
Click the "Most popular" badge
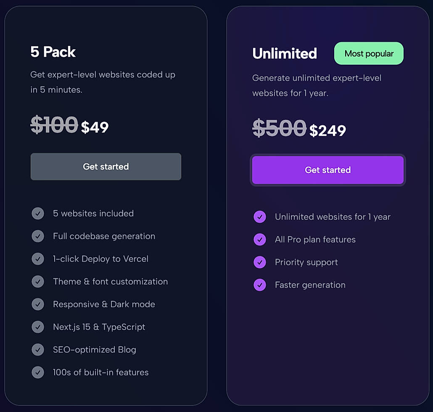click(369, 53)
